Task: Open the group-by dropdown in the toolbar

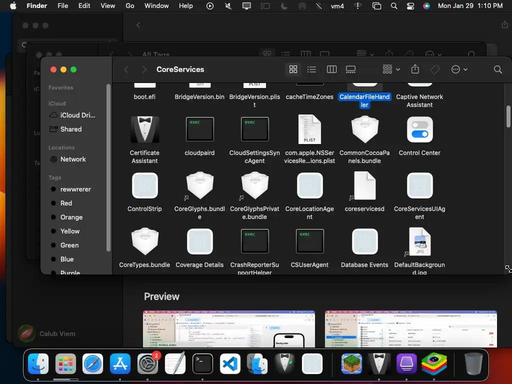Action: 391,69
